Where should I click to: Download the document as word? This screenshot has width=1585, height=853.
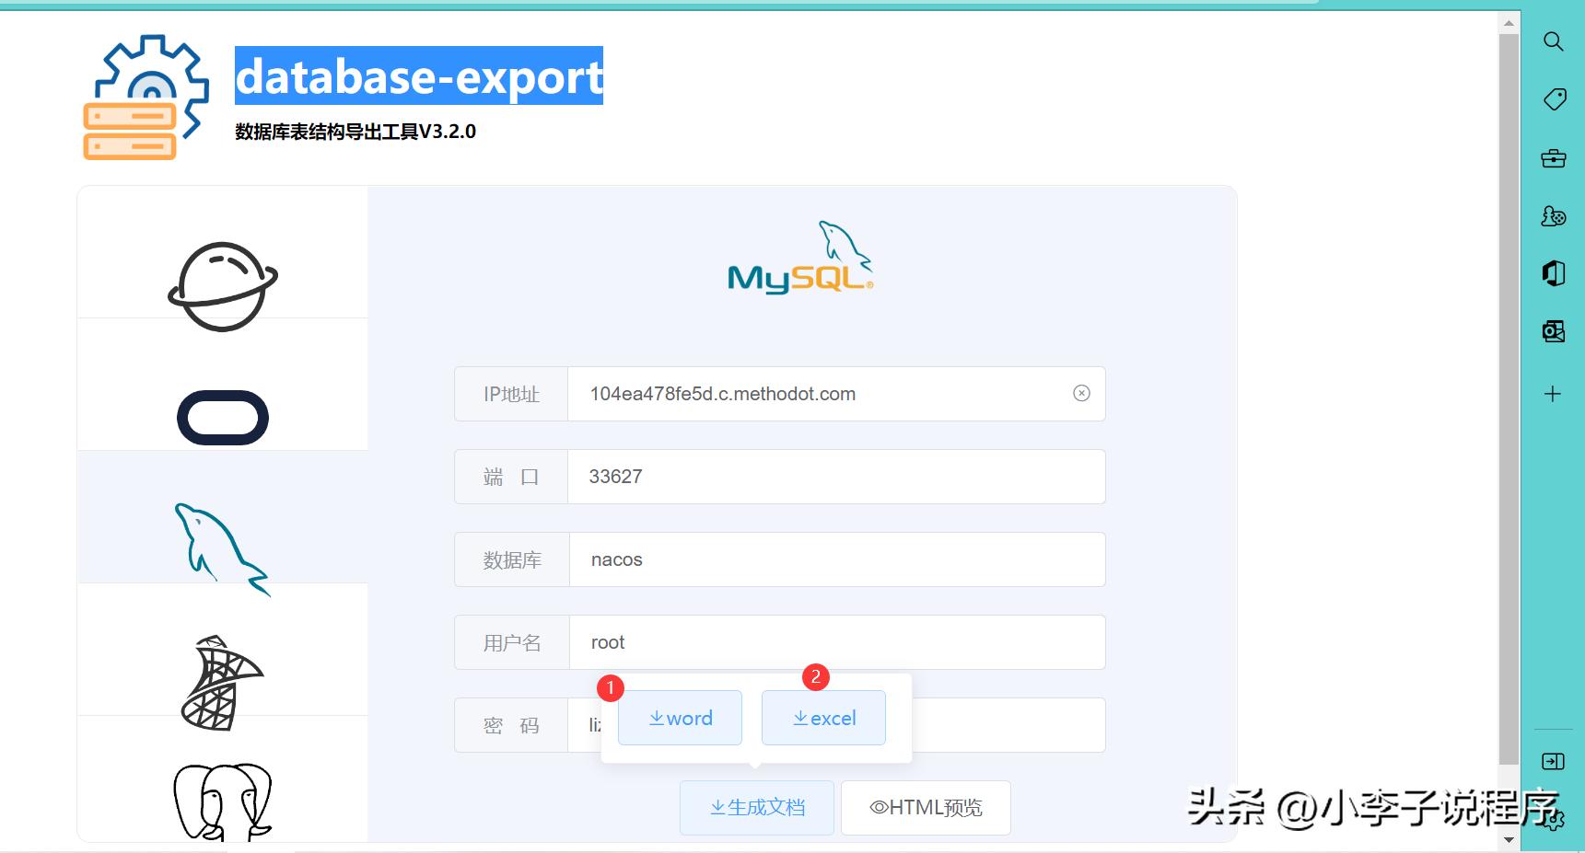(x=680, y=718)
